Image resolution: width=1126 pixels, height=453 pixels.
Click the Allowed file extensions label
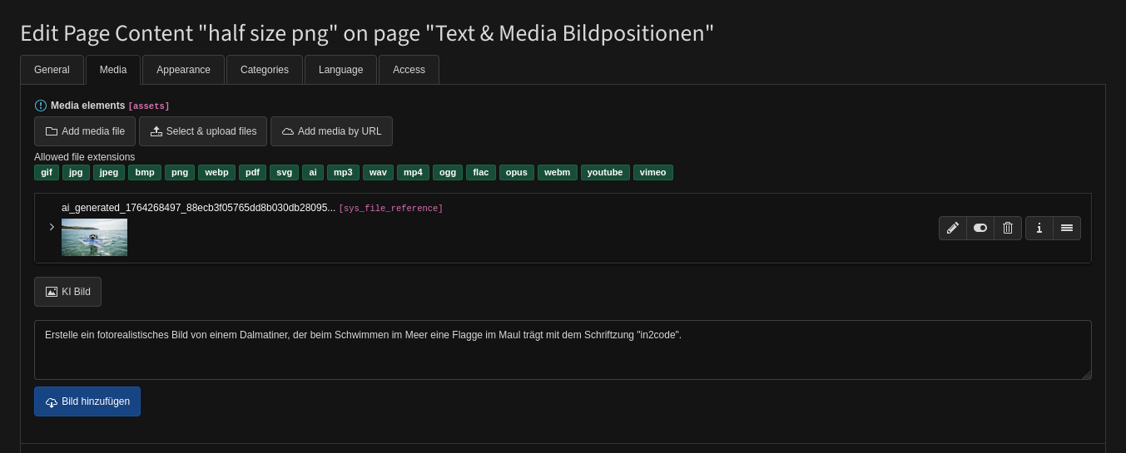tap(84, 157)
